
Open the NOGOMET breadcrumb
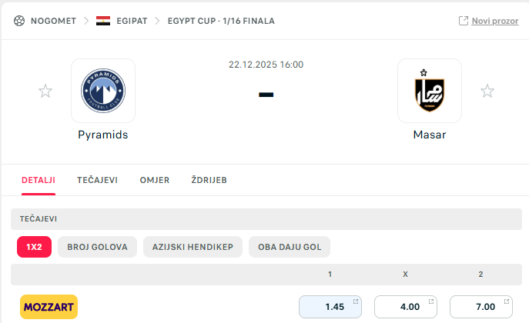pos(53,21)
